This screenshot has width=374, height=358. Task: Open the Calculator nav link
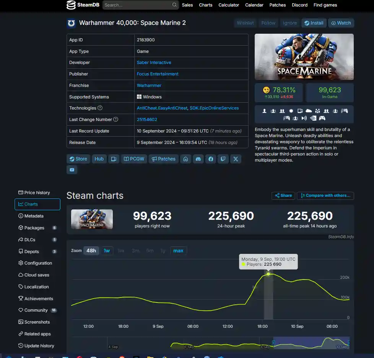(x=229, y=5)
